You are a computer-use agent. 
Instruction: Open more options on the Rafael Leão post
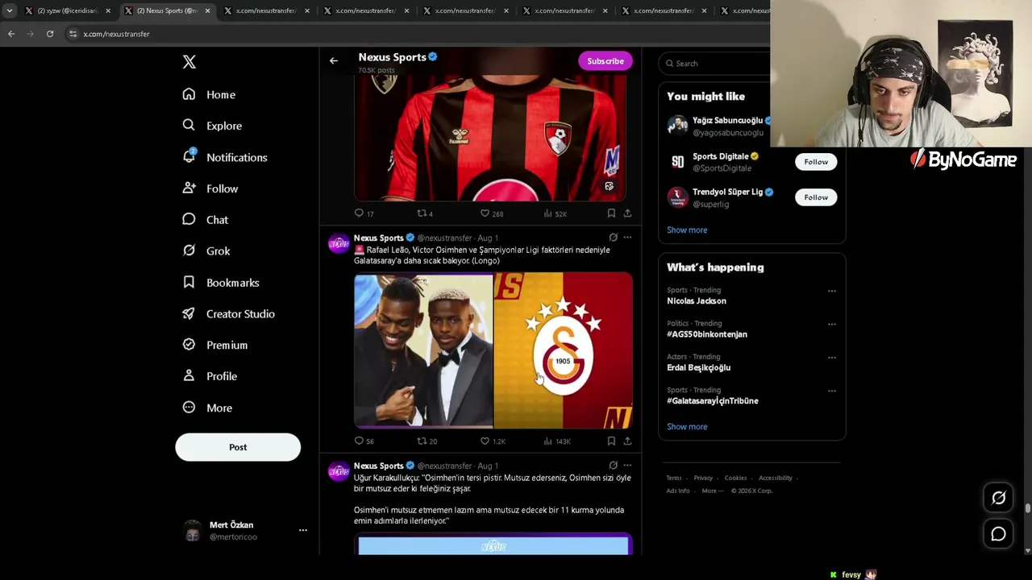[x=627, y=238]
